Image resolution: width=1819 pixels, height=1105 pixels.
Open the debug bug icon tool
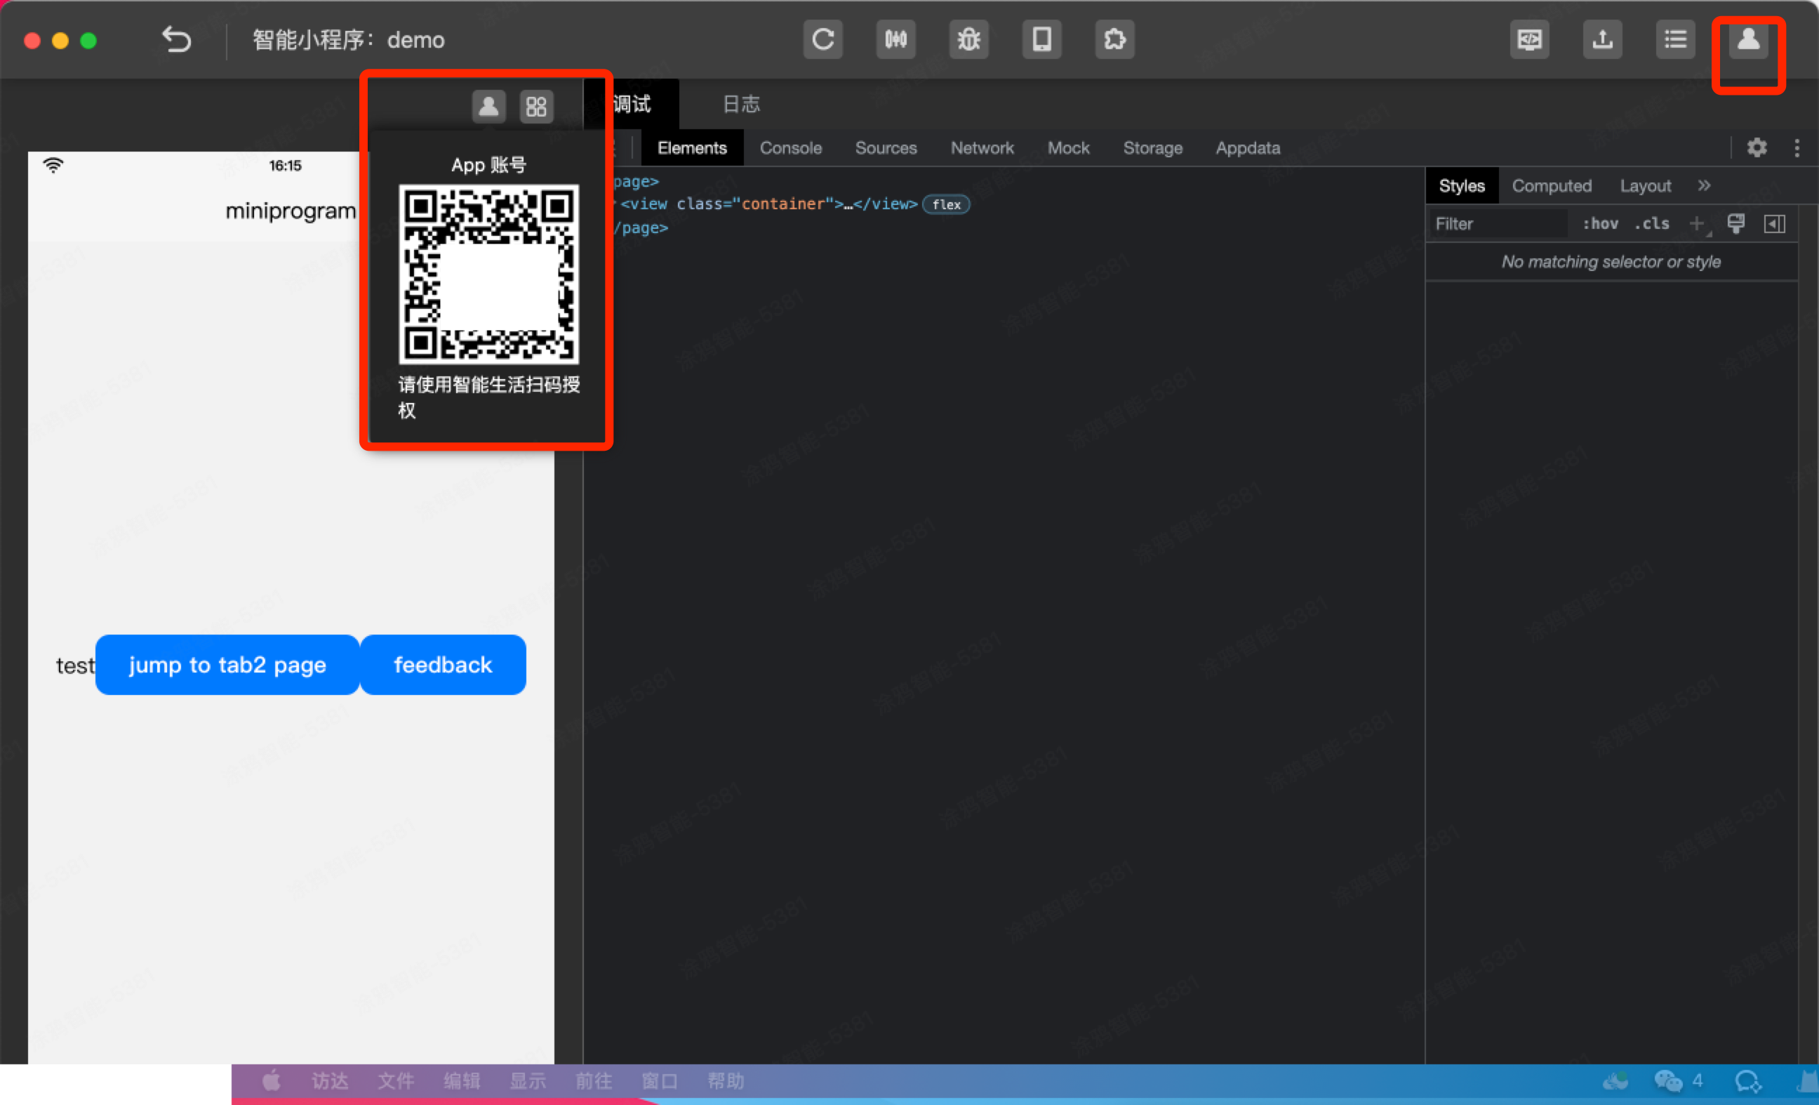tap(968, 39)
